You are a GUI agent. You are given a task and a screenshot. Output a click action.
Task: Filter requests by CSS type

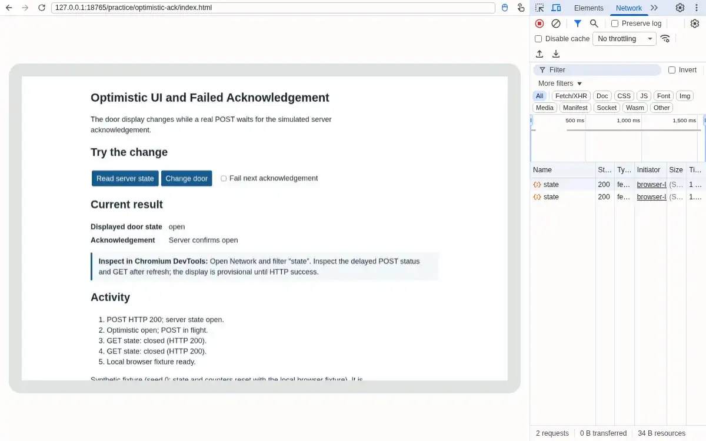coord(624,96)
